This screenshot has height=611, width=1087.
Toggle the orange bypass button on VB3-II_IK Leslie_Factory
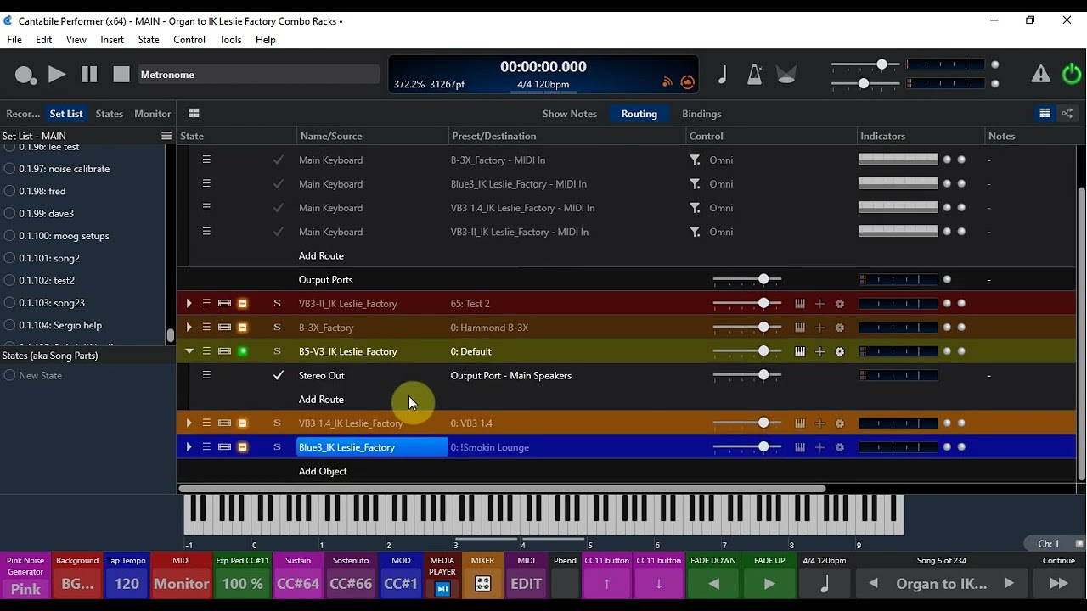242,304
